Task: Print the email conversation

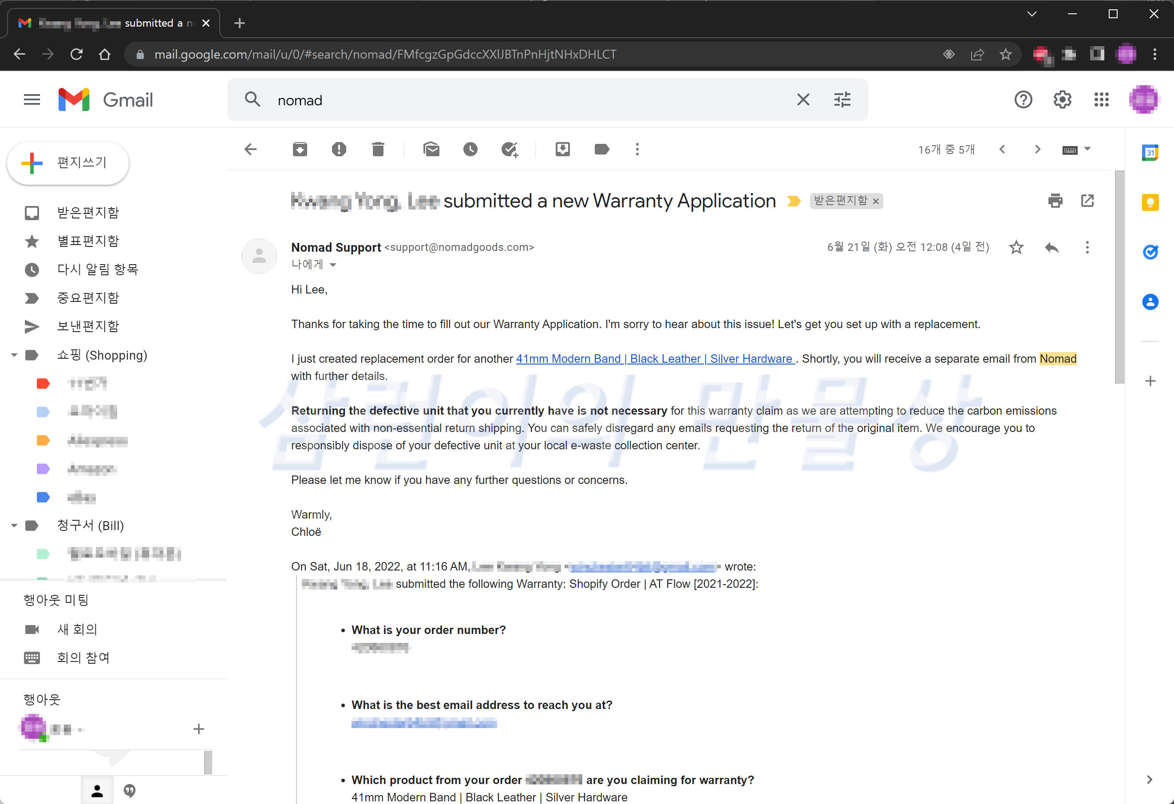Action: click(x=1055, y=201)
